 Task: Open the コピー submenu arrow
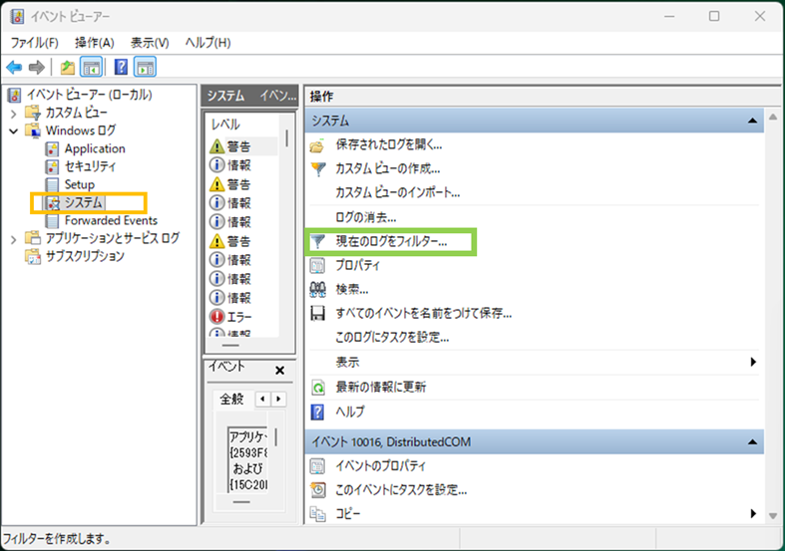click(x=753, y=513)
